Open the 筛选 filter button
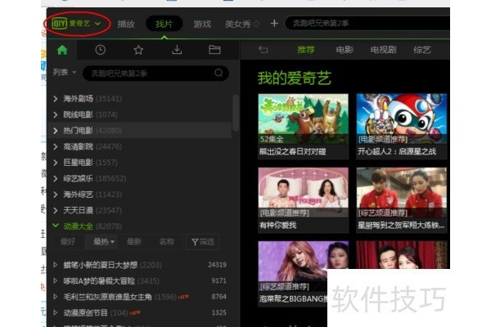491x327 pixels. pos(202,242)
